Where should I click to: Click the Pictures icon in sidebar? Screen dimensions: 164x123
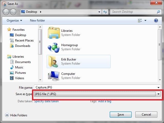12,73
